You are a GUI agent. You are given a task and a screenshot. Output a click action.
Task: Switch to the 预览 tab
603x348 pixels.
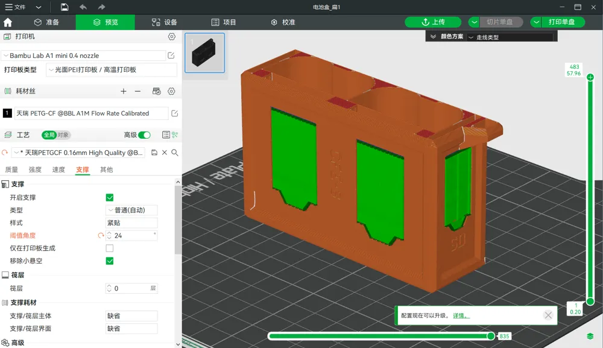point(106,22)
